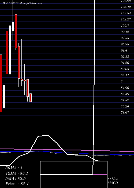
Task: Click the 97.55 price axis label
Action: tap(125, 38)
